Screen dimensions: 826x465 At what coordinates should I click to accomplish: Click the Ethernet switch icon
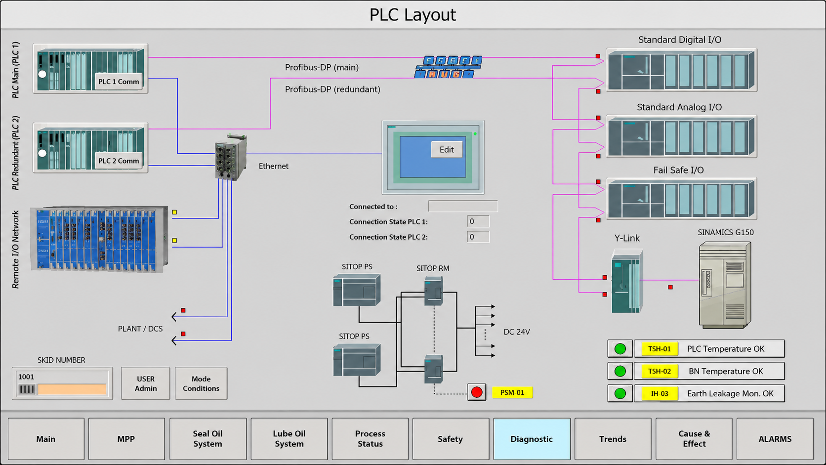231,157
